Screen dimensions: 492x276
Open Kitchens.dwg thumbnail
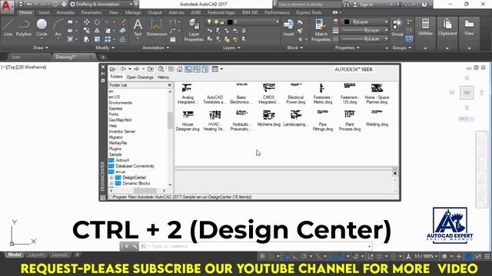point(268,118)
